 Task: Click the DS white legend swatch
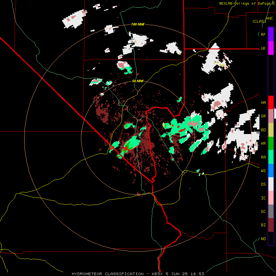(271, 184)
